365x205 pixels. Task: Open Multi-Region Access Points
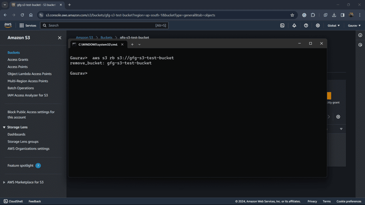[28, 81]
